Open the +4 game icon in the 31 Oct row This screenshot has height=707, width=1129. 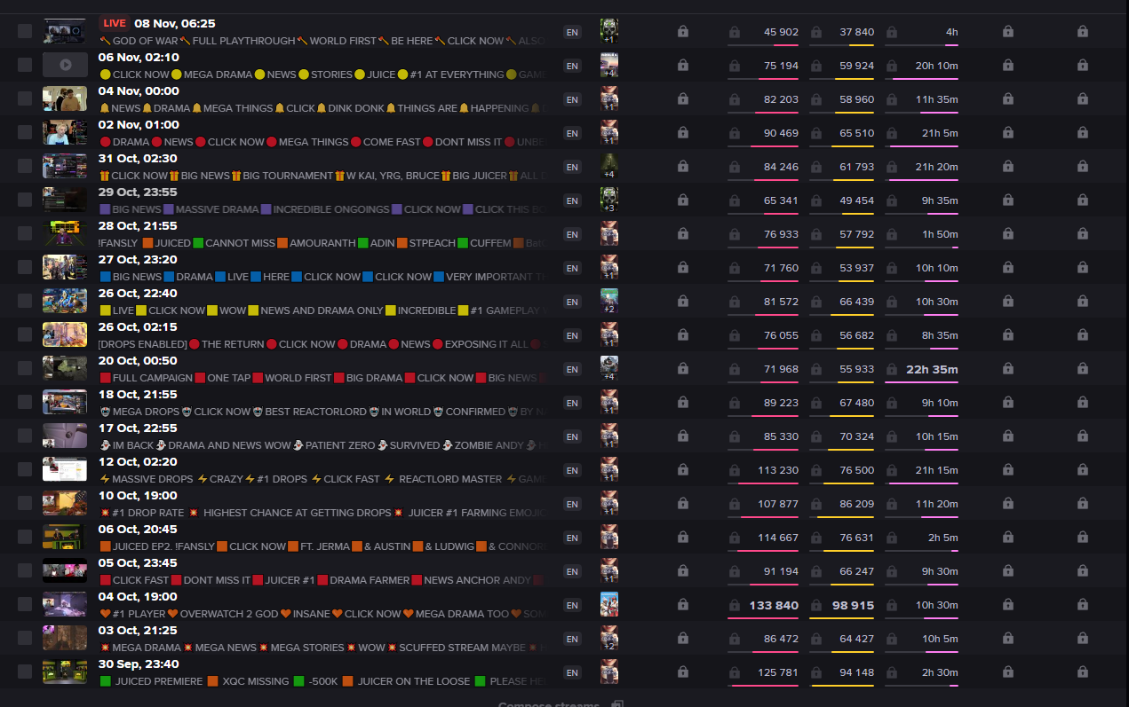pos(608,166)
